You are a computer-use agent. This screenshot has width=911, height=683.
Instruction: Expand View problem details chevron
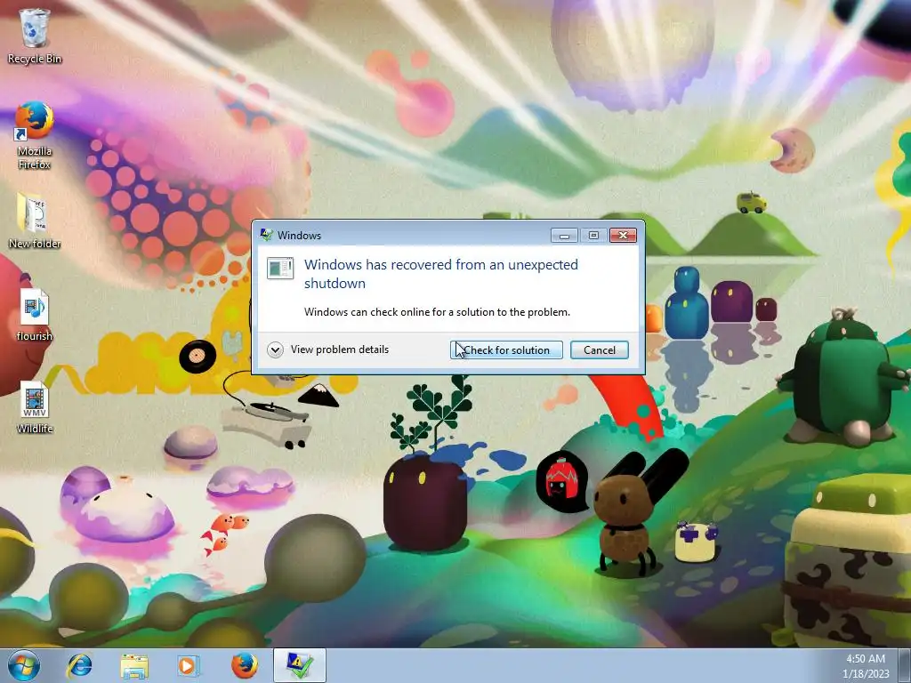coord(275,350)
